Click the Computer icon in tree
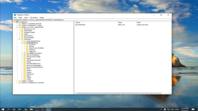The image size is (198, 111). (x=17, y=22)
